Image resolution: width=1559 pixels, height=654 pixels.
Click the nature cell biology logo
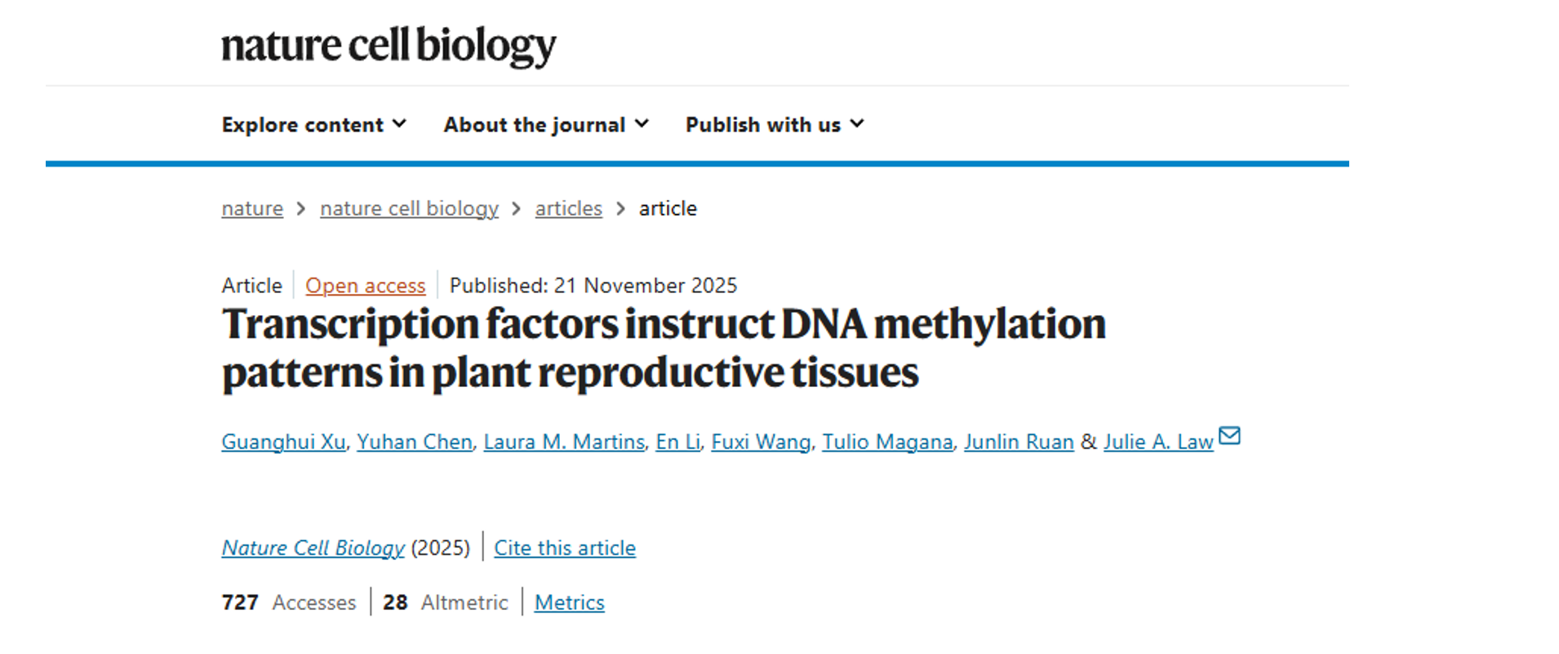coord(389,46)
